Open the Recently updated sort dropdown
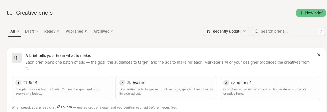The image size is (327, 112). click(x=226, y=31)
